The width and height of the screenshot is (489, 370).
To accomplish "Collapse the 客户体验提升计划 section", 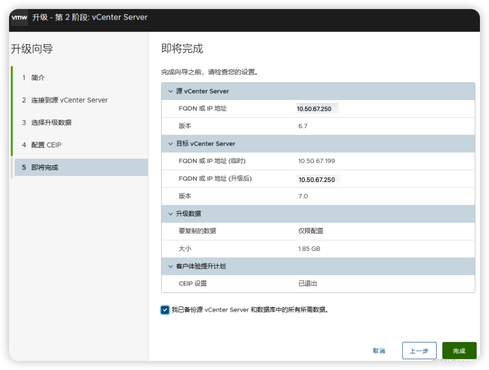I will 171,266.
